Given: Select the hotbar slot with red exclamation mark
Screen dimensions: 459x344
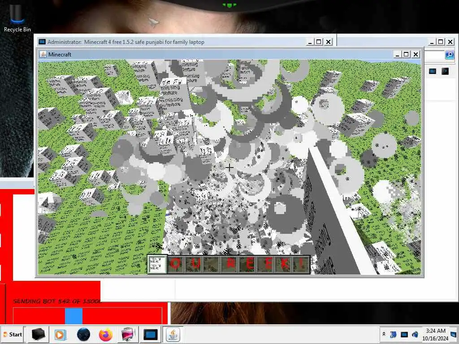Looking at the screenshot, I should 301,264.
